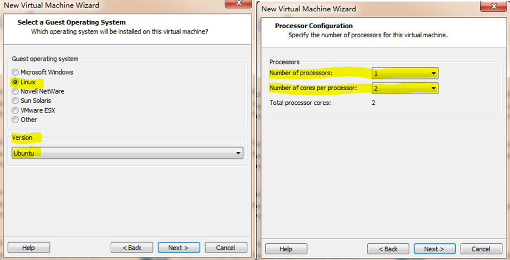Click Help in Processor Configuration wizard
Image resolution: width=510 pixels, height=260 pixels.
coord(286,249)
